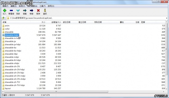This screenshot has width=169, height=98.
Task: Sort by the Created date (建立日期) column header
Action: click(85, 22)
